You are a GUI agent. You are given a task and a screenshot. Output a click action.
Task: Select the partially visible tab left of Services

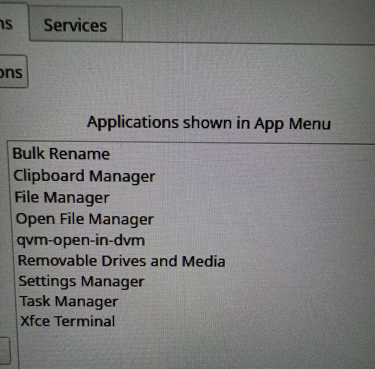tap(13, 22)
